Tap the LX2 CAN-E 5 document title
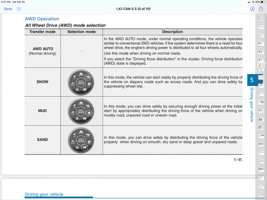The height and width of the screenshot is (200, 267). click(133, 9)
